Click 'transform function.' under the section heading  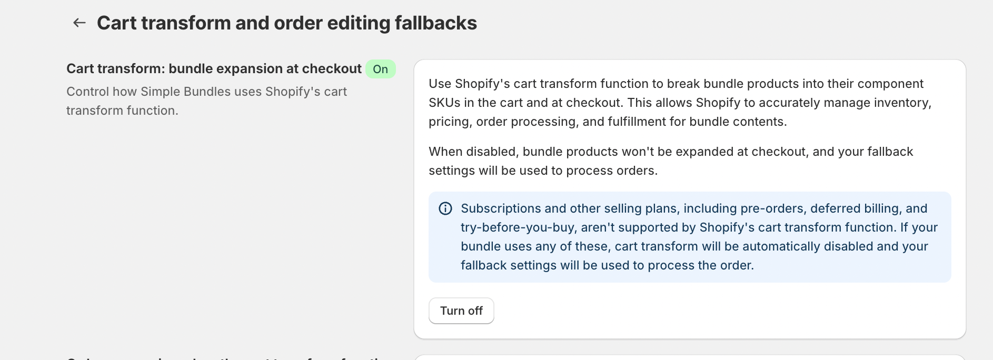pyautogui.click(x=122, y=111)
